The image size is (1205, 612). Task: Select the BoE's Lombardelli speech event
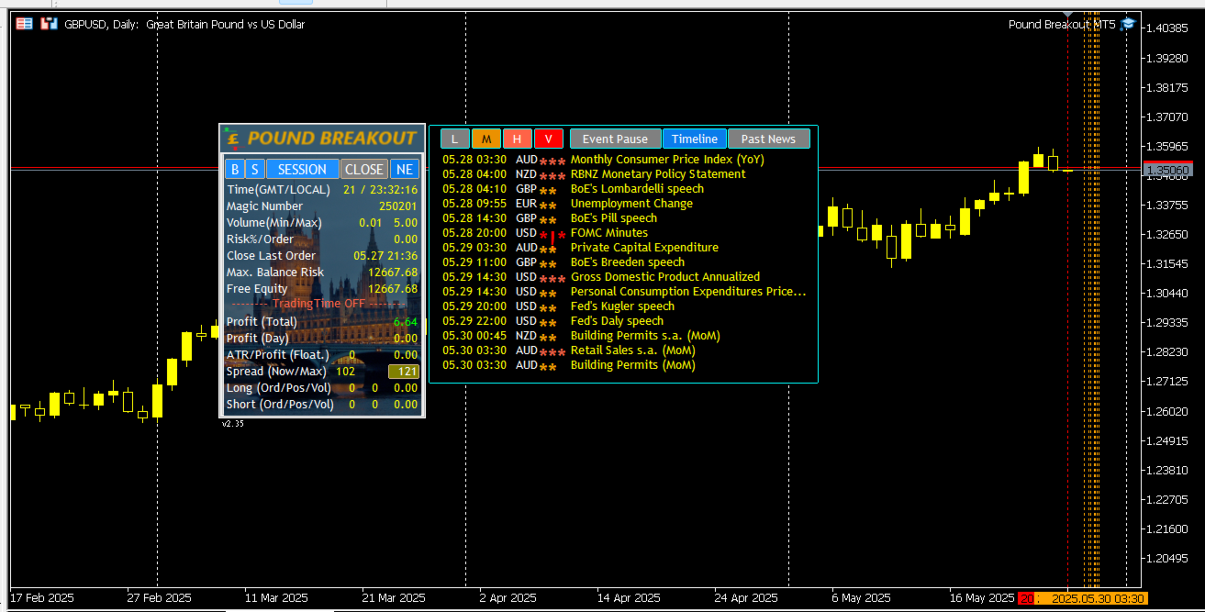pos(638,189)
